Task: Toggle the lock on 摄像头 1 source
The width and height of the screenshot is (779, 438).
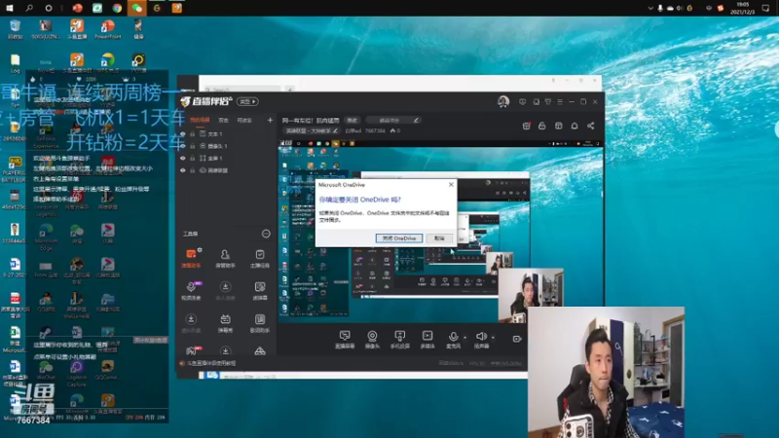Action: [192, 146]
